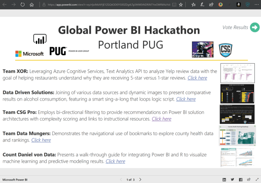Open add notes pen icon
The width and height of the screenshot is (261, 183).
pyautogui.click(x=202, y=4)
